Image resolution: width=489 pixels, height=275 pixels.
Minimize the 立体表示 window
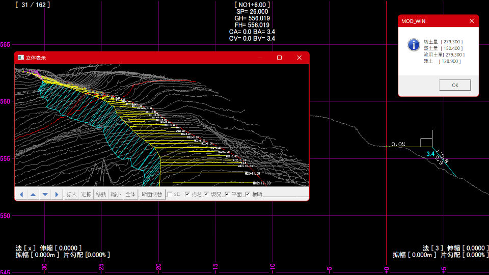coord(259,58)
